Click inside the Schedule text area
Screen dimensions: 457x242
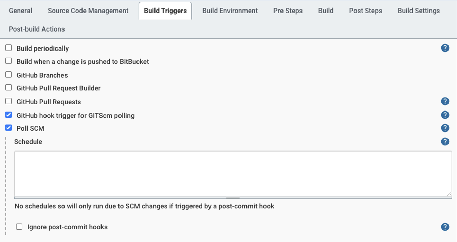point(233,173)
